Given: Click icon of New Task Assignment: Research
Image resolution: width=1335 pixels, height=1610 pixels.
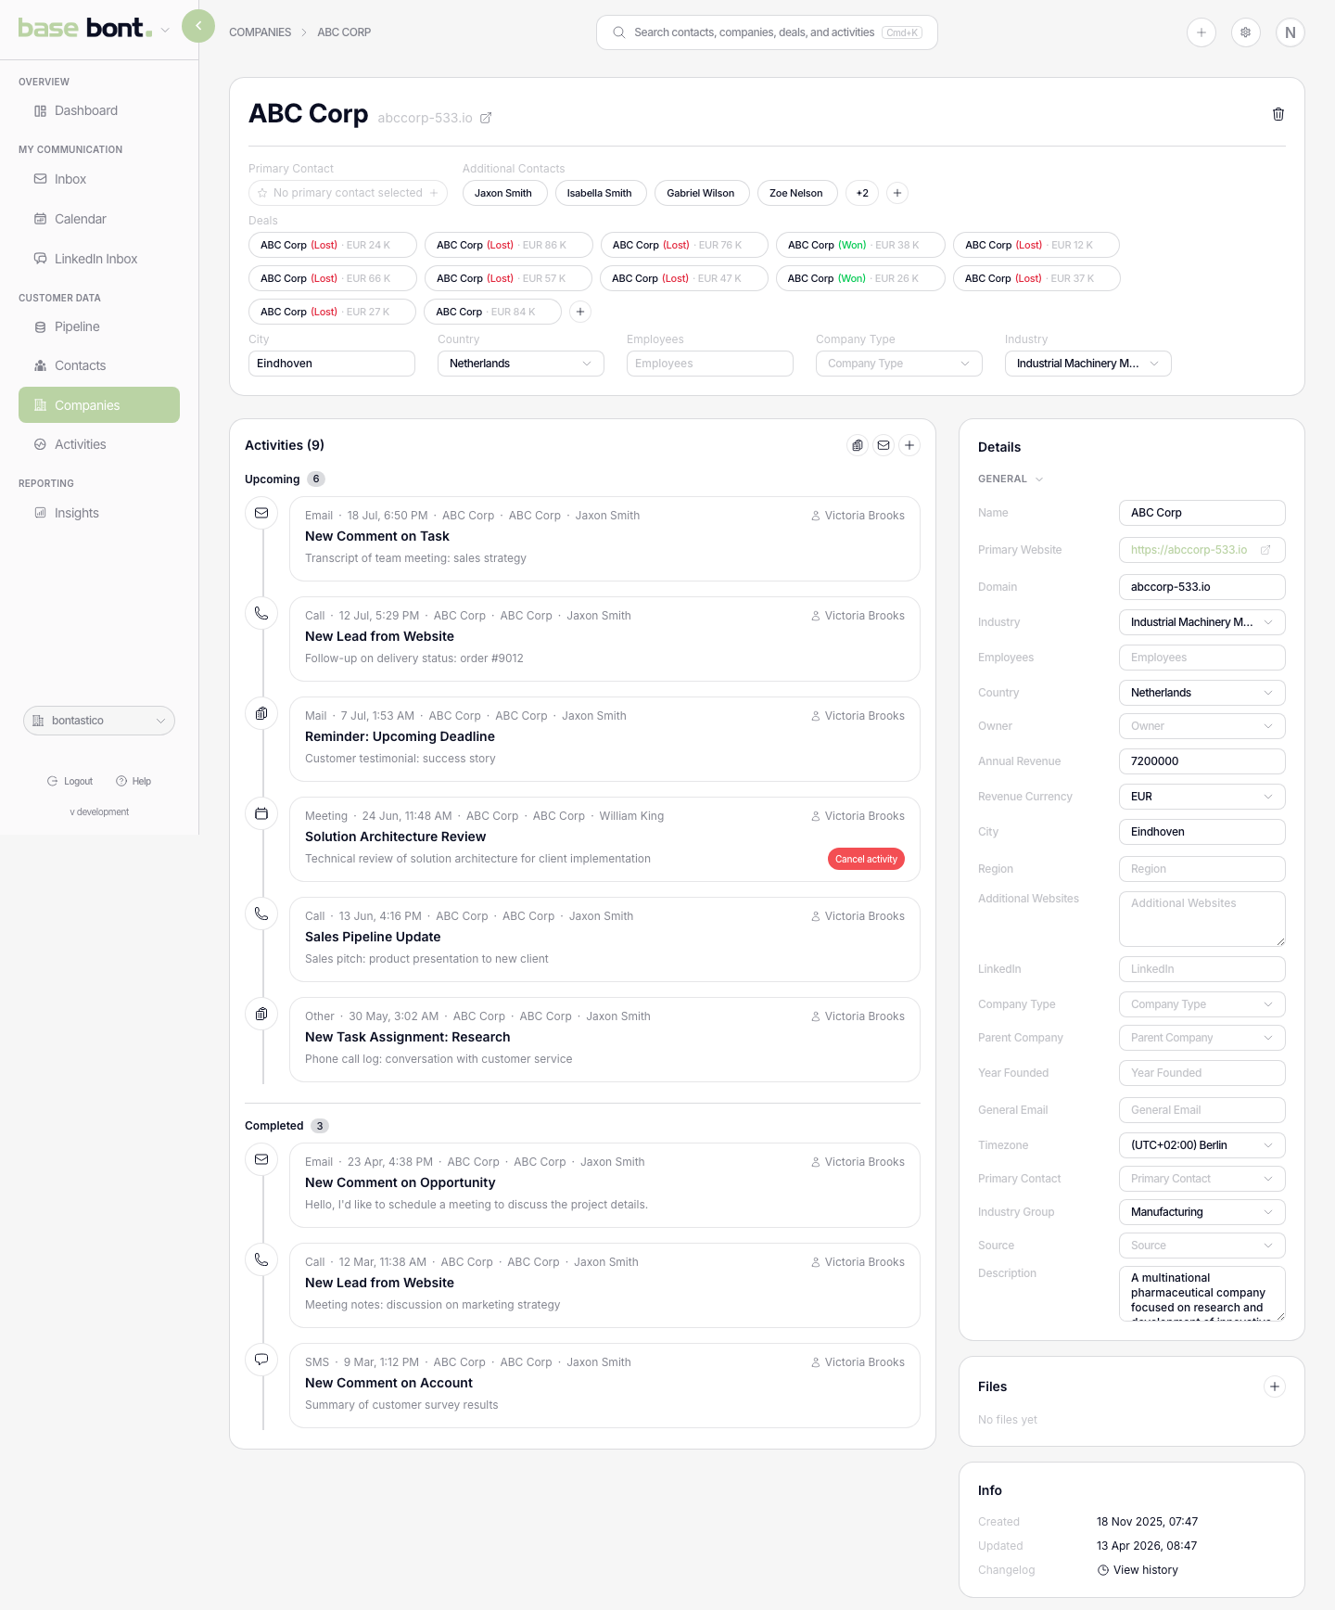Looking at the screenshot, I should [x=261, y=1014].
